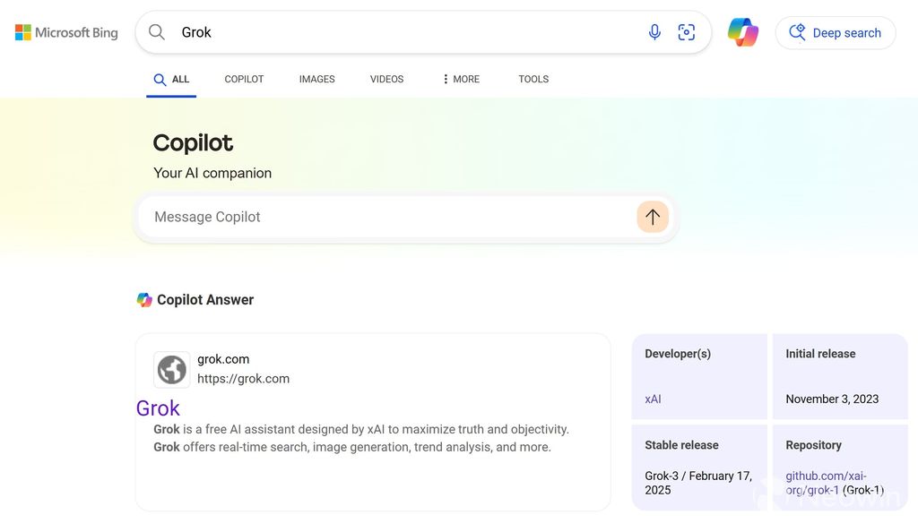Switch to the IMAGES tab
Screen dimensions: 918x532
coord(316,79)
